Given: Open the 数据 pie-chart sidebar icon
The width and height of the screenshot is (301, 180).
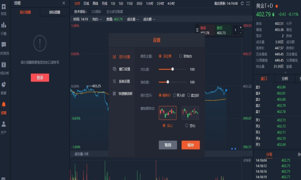Looking at the screenshot, I should tap(4, 85).
